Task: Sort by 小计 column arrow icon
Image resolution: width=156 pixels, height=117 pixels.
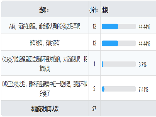Action: click(97, 11)
